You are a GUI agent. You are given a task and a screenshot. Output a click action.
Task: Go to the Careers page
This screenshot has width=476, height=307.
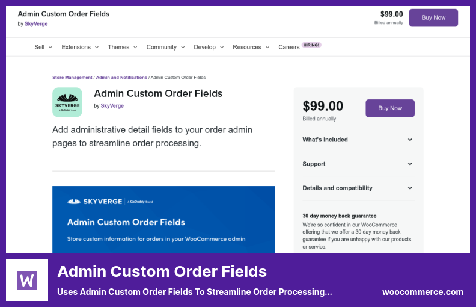point(288,47)
